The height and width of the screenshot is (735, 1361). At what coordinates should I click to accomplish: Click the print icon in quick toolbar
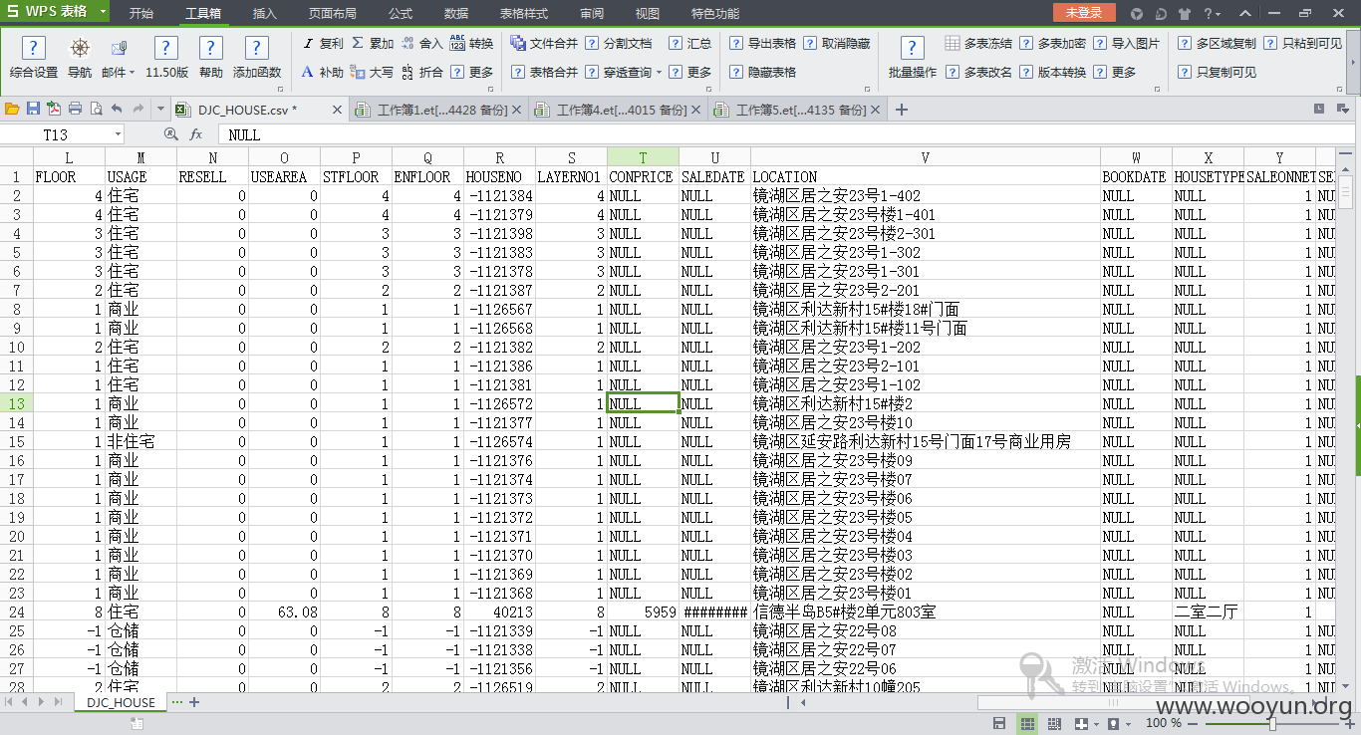click(75, 109)
